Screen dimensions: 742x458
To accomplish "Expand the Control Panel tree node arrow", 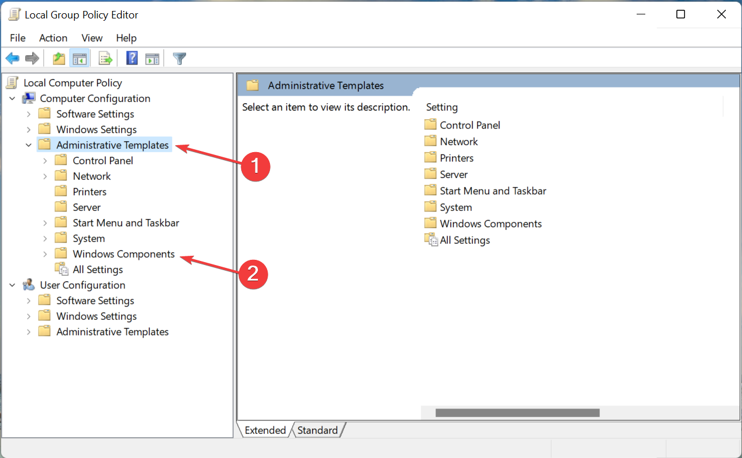I will click(x=45, y=161).
